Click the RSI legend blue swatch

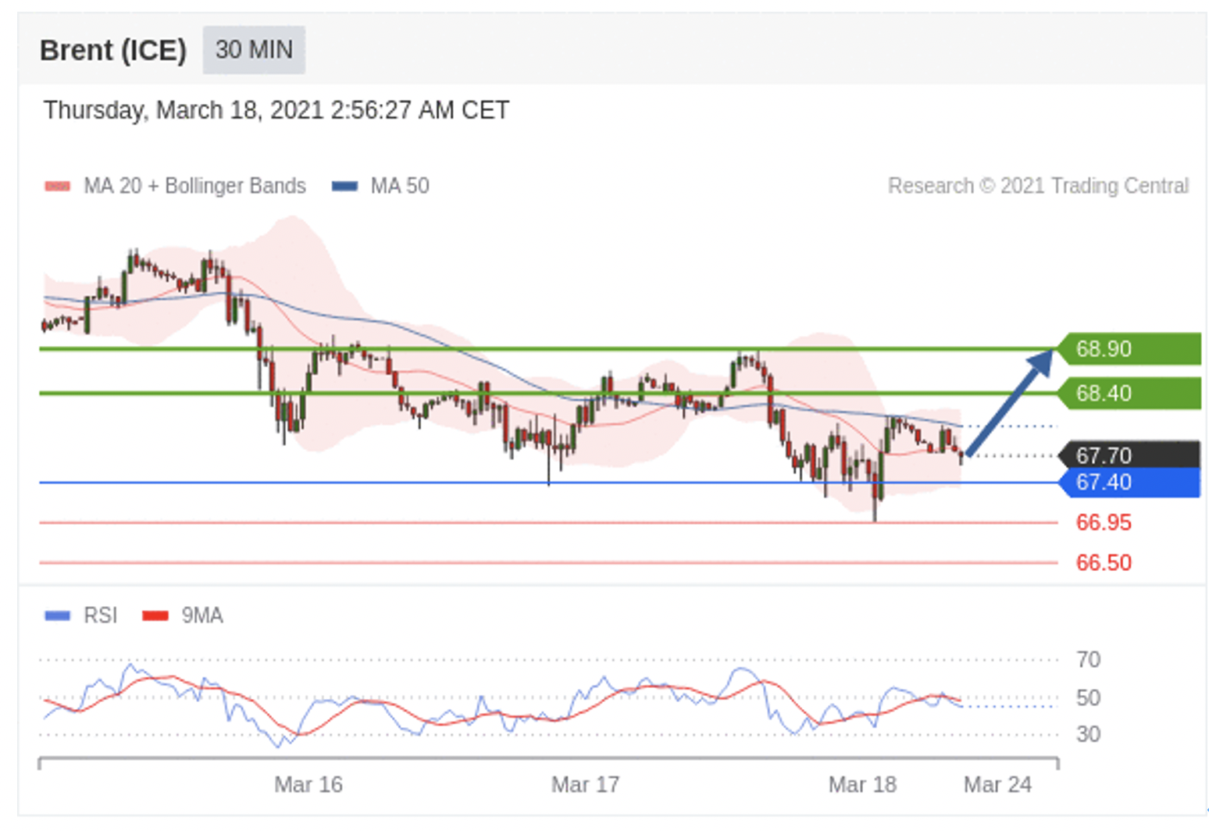tap(58, 616)
